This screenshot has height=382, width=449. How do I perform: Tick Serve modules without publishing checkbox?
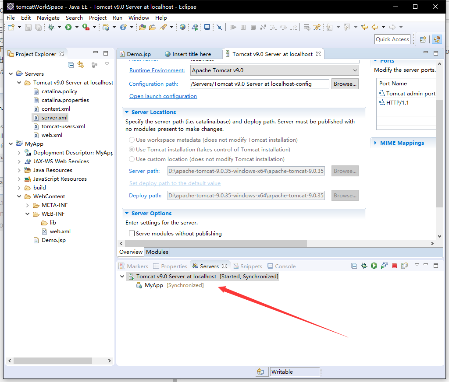132,233
